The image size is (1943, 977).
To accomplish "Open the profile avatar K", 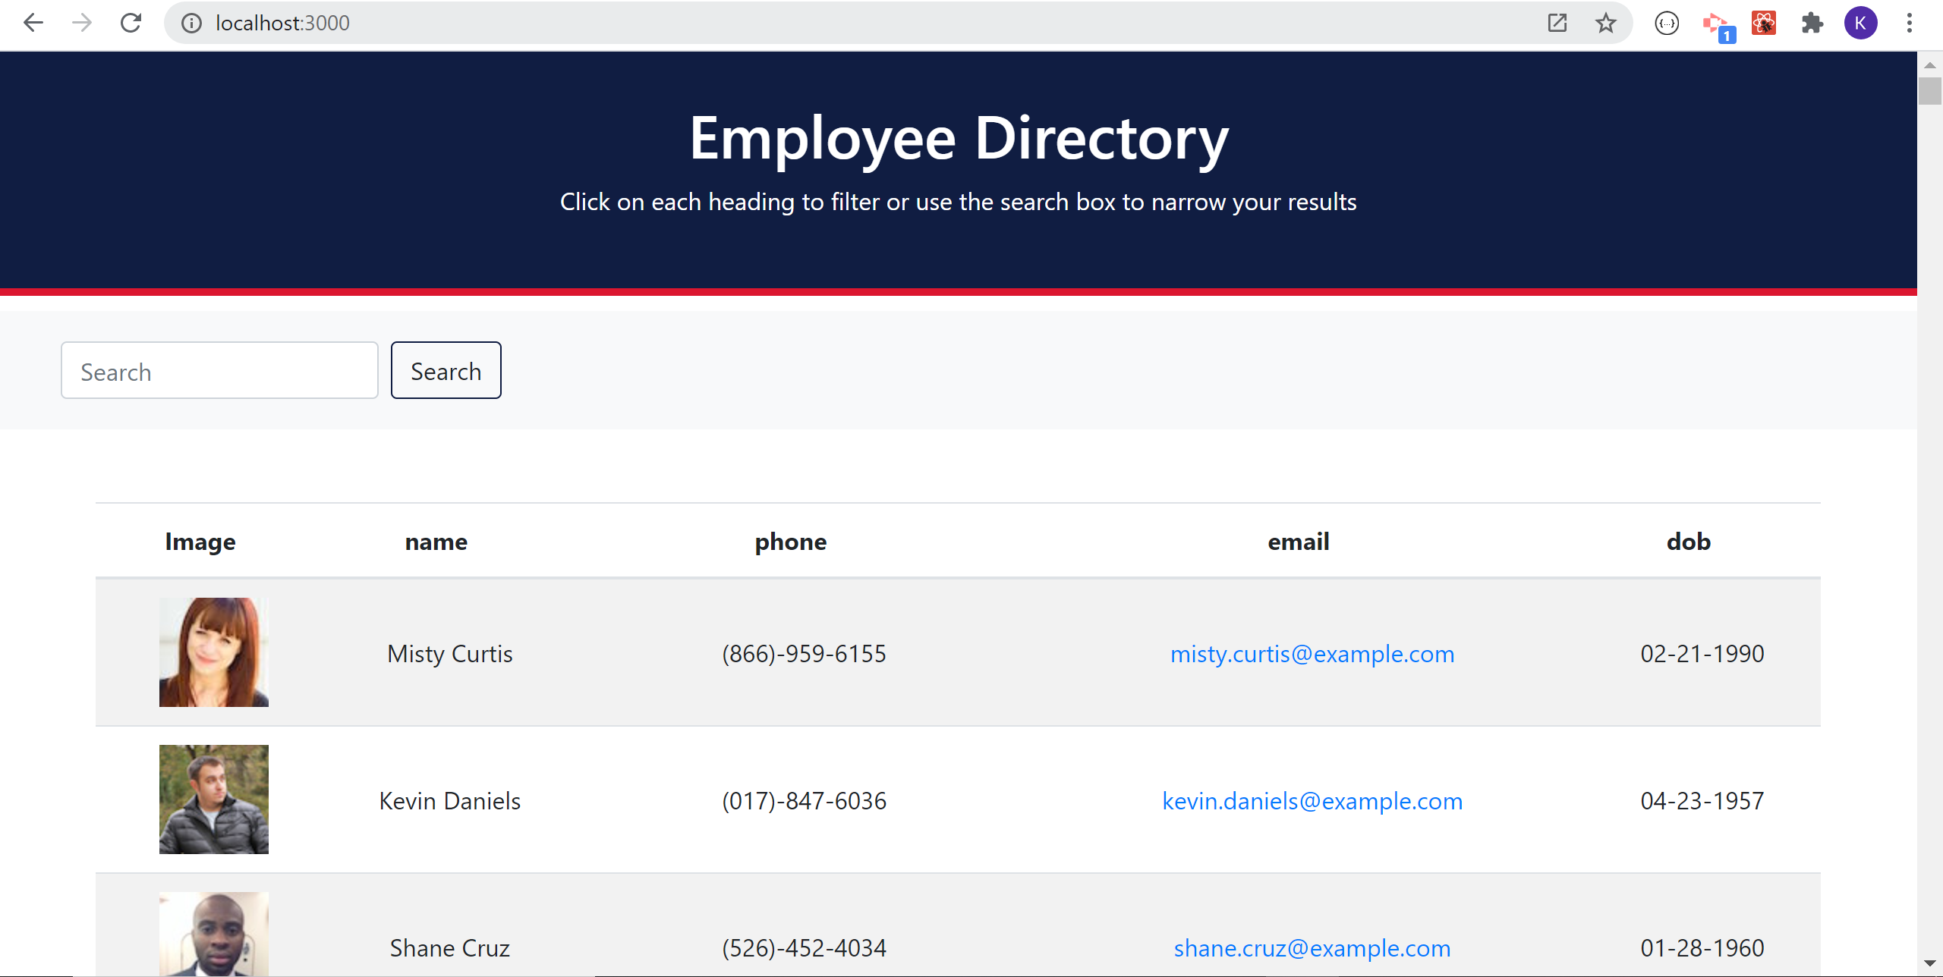I will (1860, 23).
